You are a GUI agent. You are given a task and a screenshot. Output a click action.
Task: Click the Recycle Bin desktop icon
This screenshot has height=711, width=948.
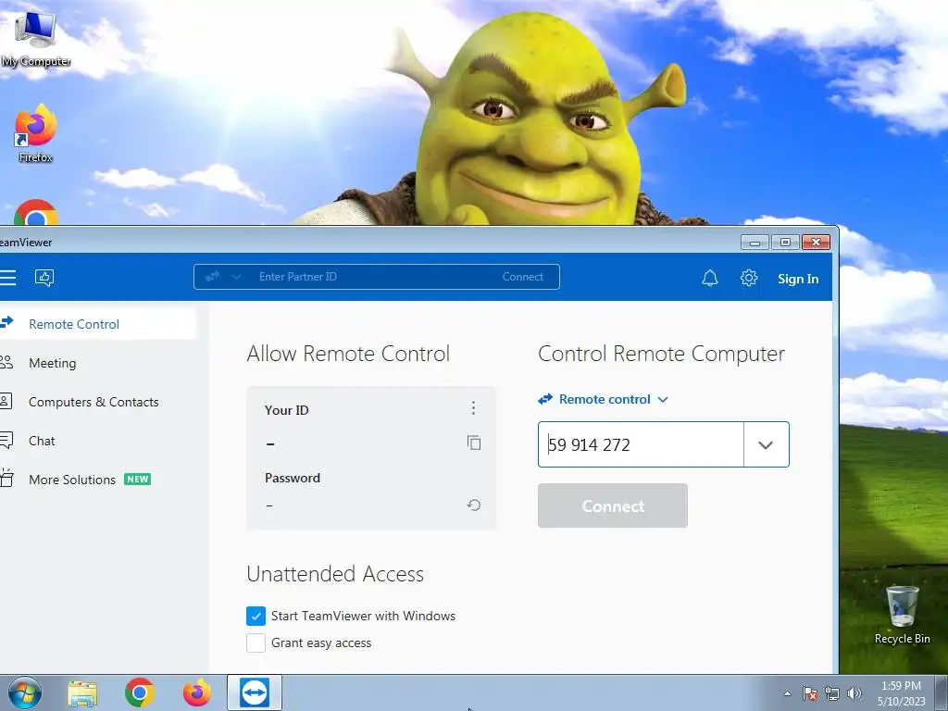click(x=902, y=615)
